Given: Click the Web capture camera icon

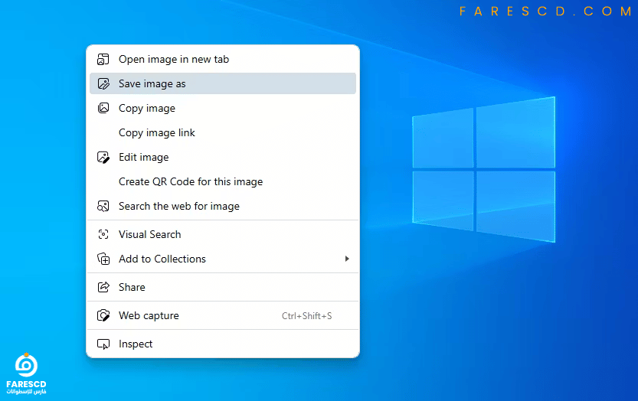Looking at the screenshot, I should tap(103, 315).
